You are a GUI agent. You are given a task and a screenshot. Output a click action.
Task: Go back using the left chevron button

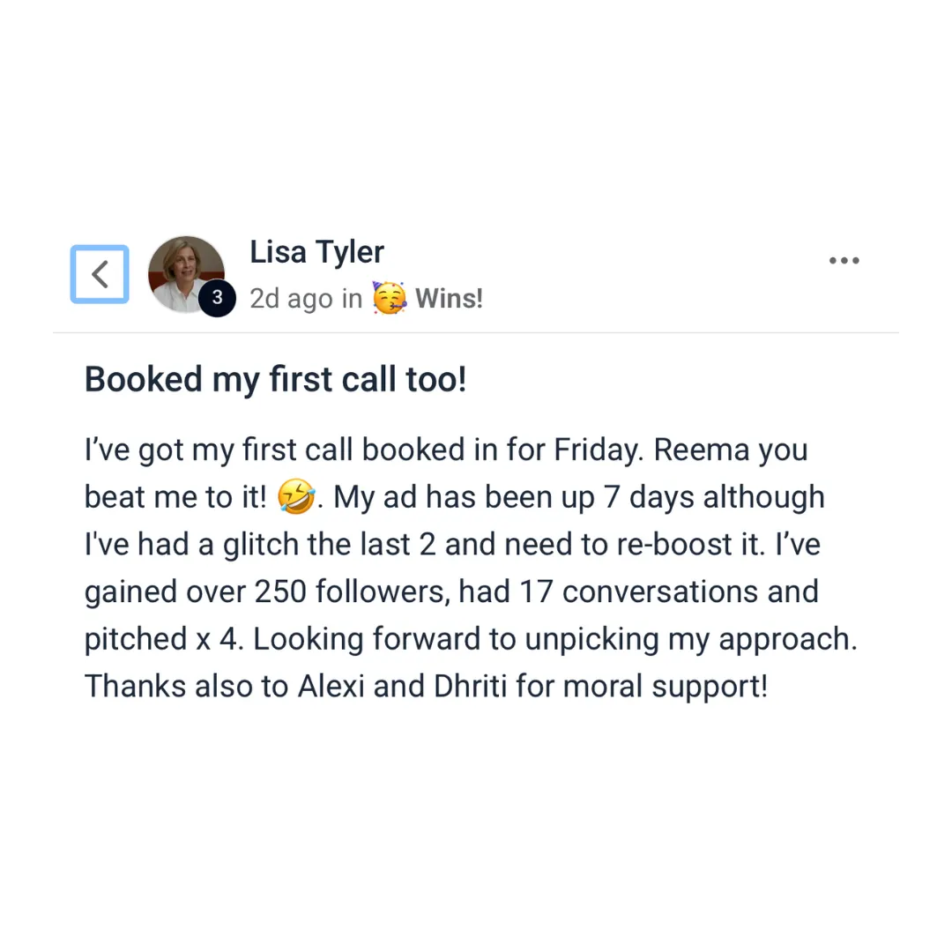[x=100, y=274]
